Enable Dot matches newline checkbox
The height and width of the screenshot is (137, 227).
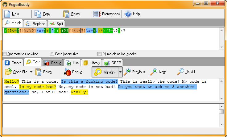[5, 54]
